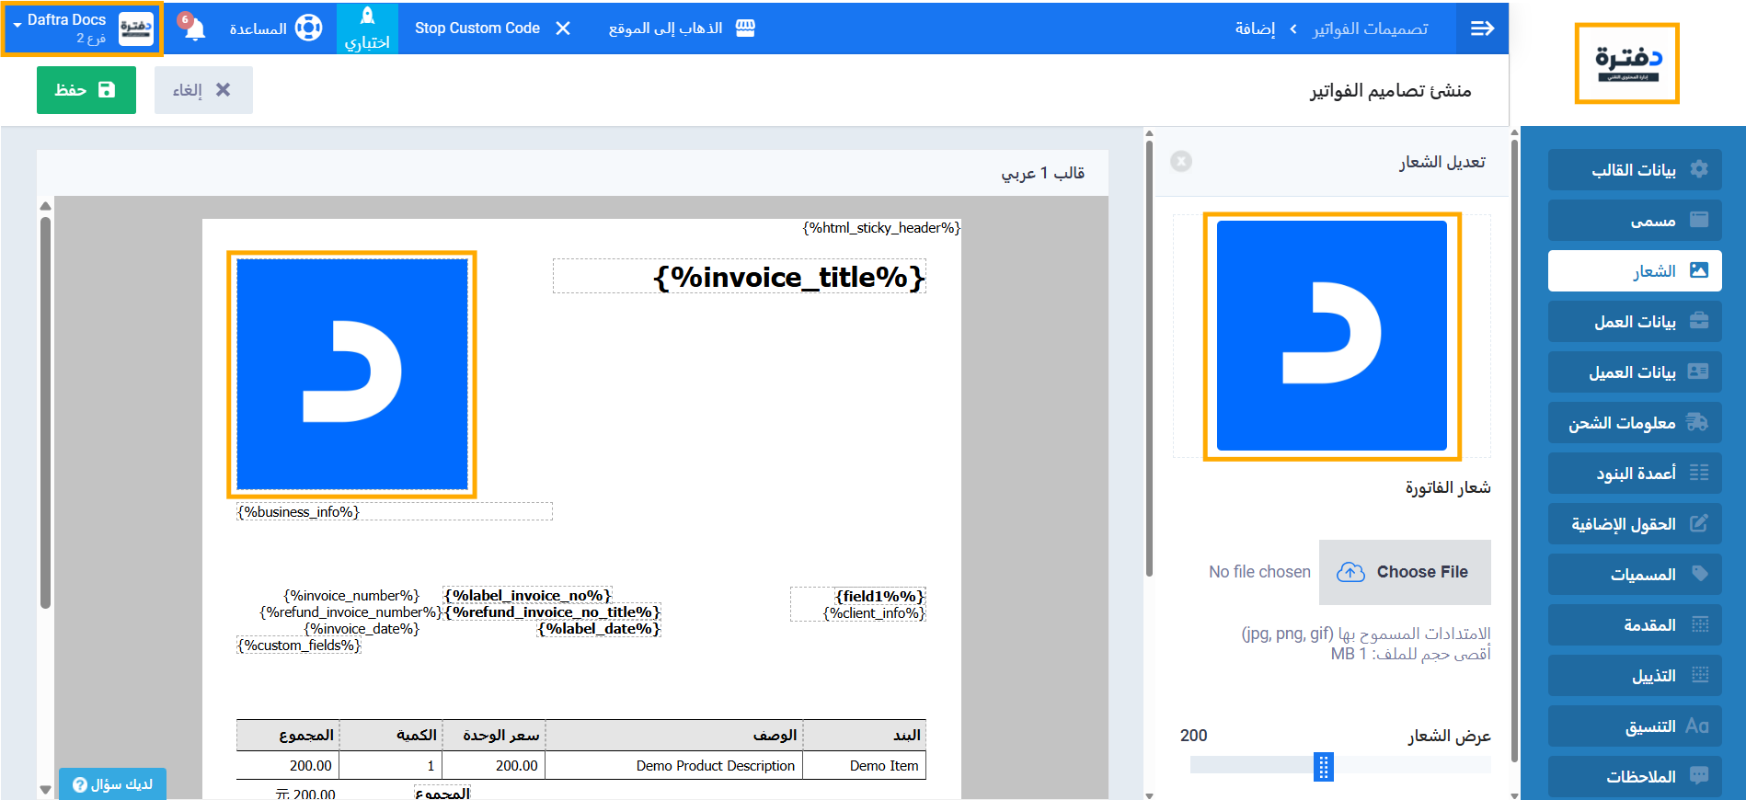Close the logo edit panel
The height and width of the screenshot is (800, 1746).
tap(1181, 161)
